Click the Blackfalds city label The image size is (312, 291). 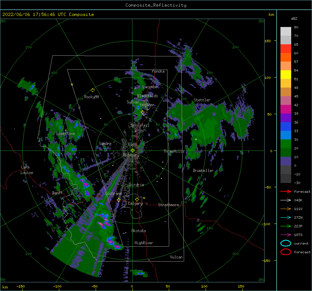[x=147, y=96]
